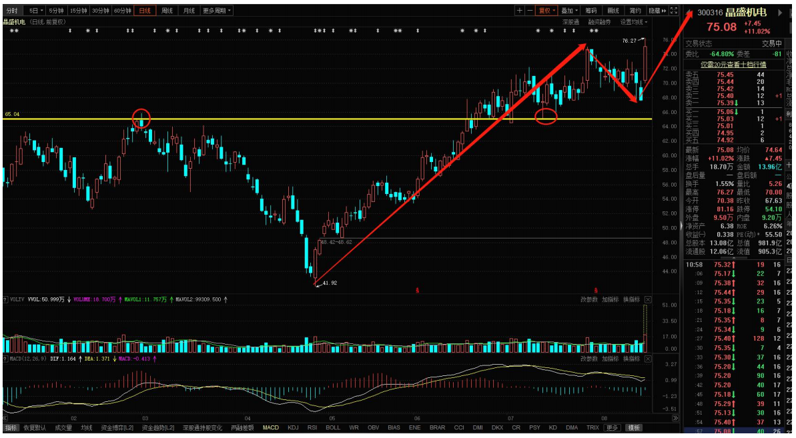Select 资金博弈[L2] indicator
The height and width of the screenshot is (438, 796).
117,428
